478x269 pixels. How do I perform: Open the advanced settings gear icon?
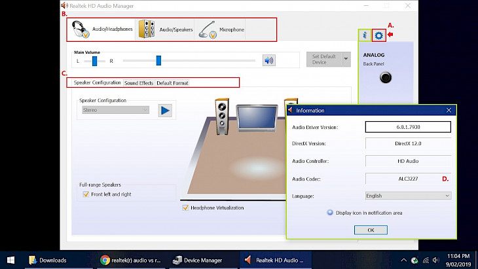[379, 35]
